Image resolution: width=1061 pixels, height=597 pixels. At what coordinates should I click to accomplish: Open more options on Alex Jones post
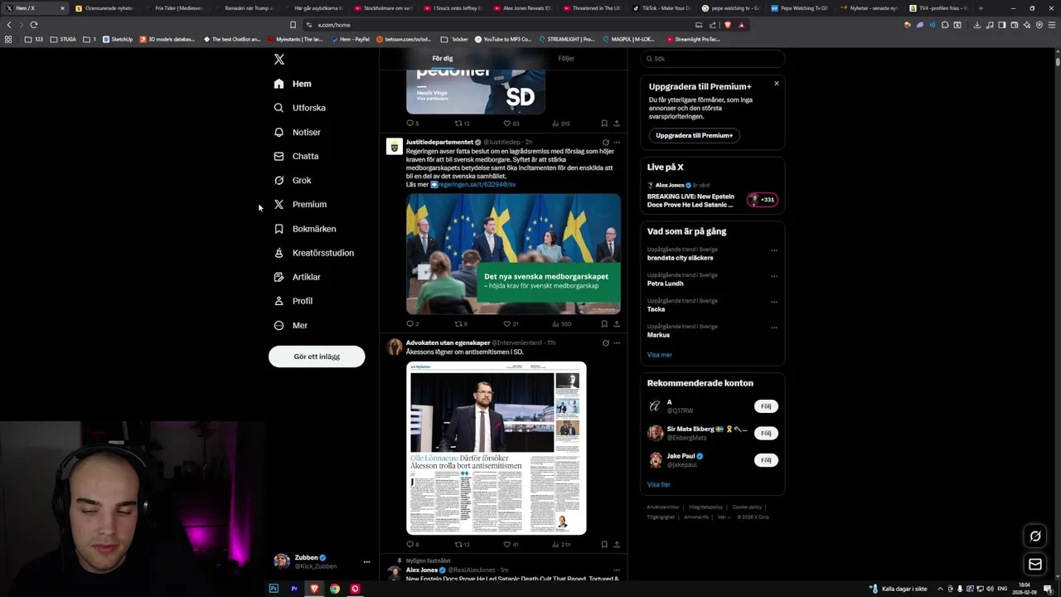[617, 570]
